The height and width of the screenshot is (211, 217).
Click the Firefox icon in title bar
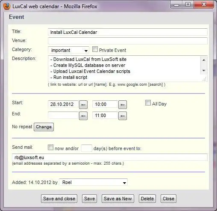click(7, 6)
